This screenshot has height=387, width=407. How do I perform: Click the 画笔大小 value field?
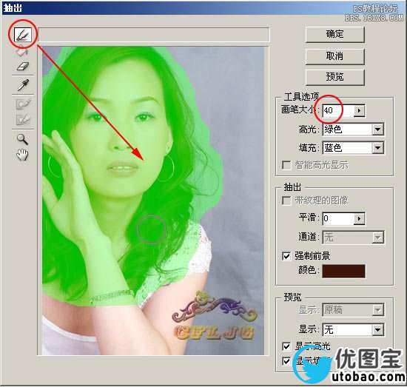click(338, 110)
